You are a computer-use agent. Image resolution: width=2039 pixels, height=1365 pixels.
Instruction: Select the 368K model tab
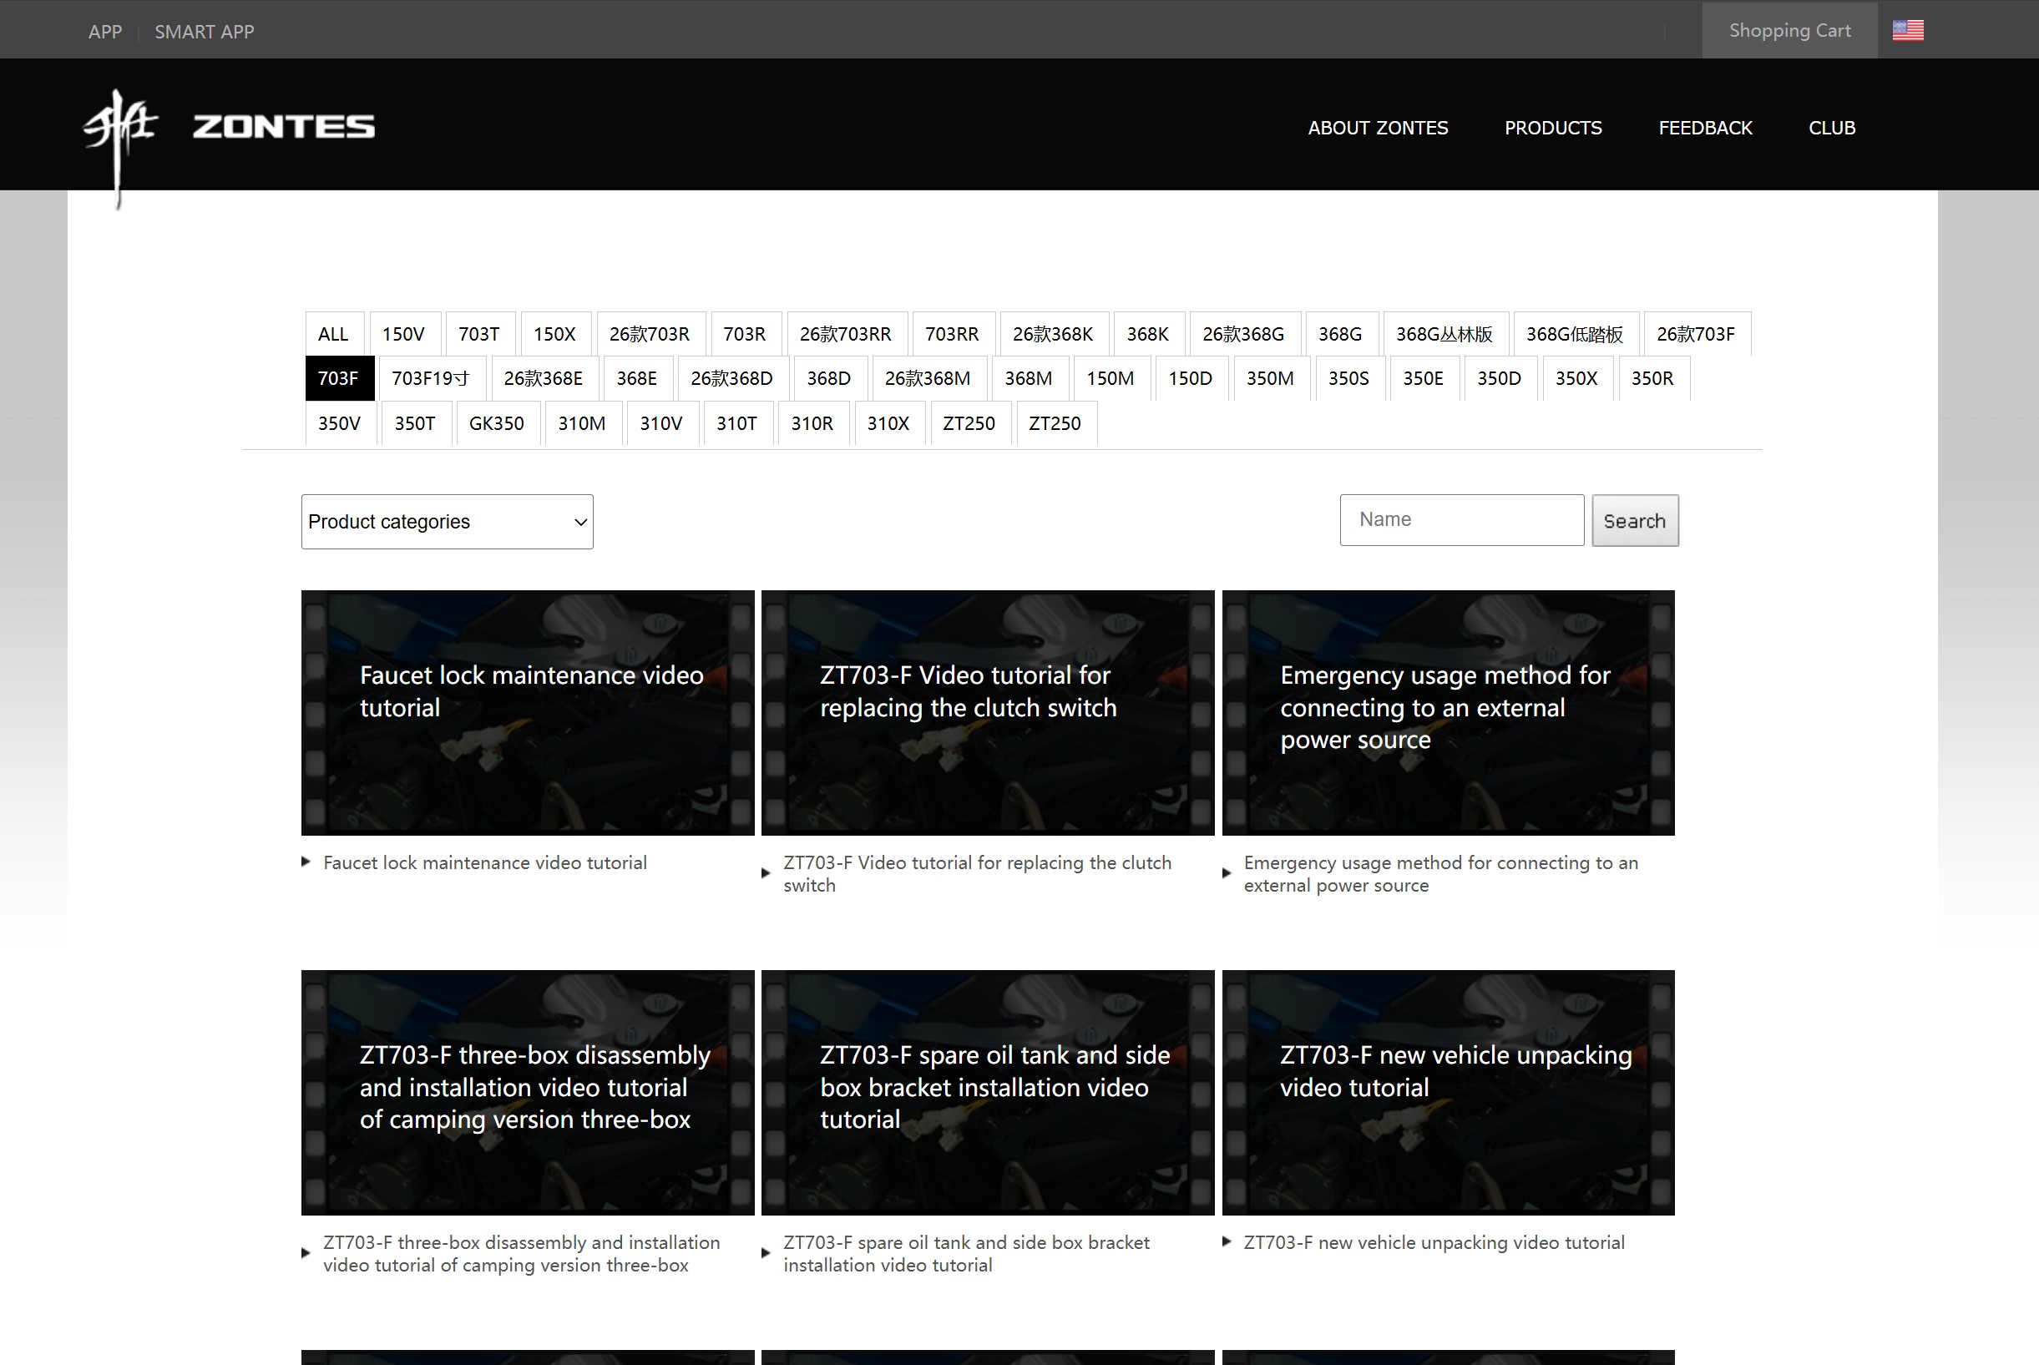pyautogui.click(x=1148, y=333)
